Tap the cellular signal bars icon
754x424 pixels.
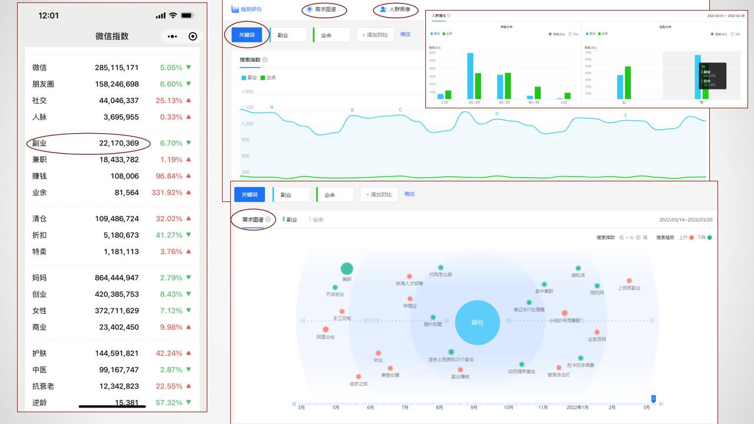pos(161,15)
